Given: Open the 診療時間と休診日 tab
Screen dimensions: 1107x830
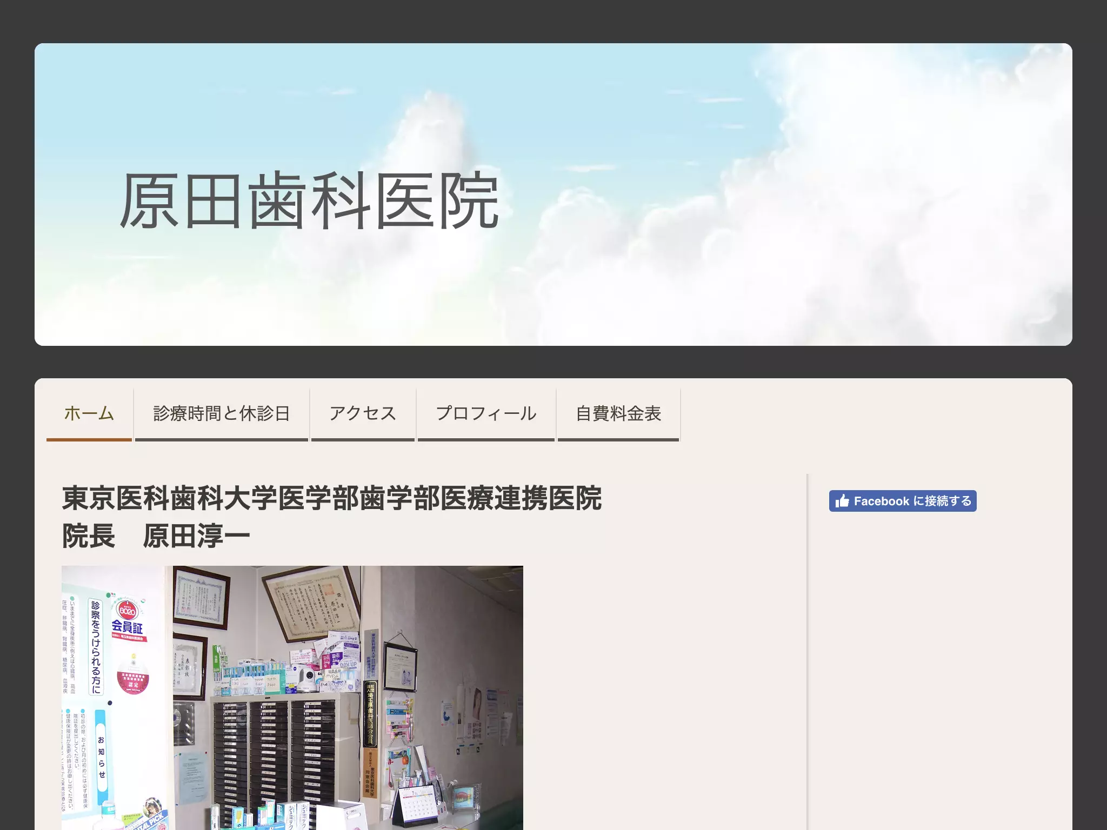Looking at the screenshot, I should (x=222, y=414).
